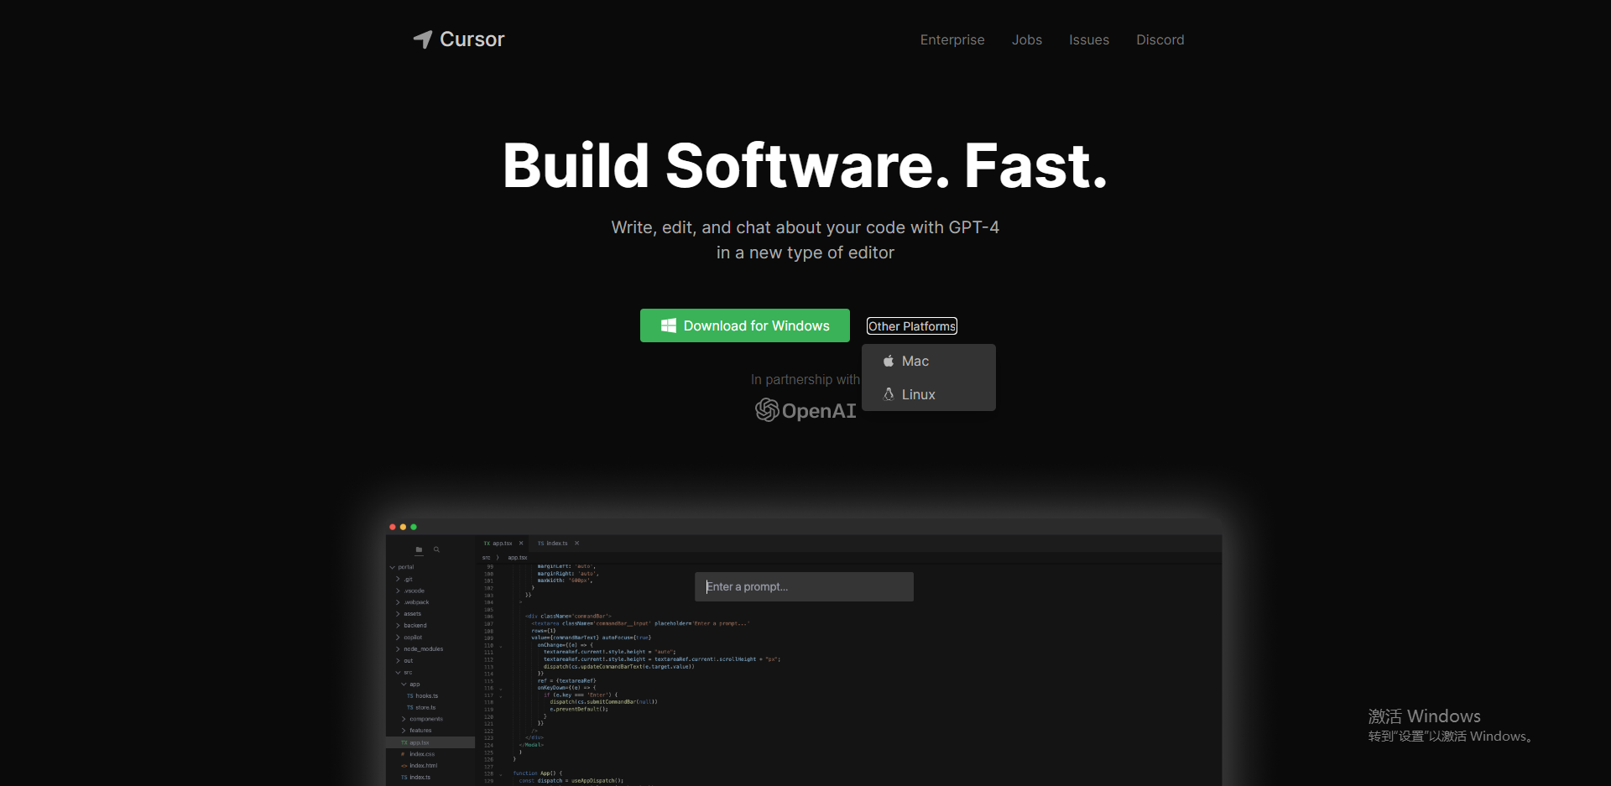Click the OpenAI logo

click(805, 410)
